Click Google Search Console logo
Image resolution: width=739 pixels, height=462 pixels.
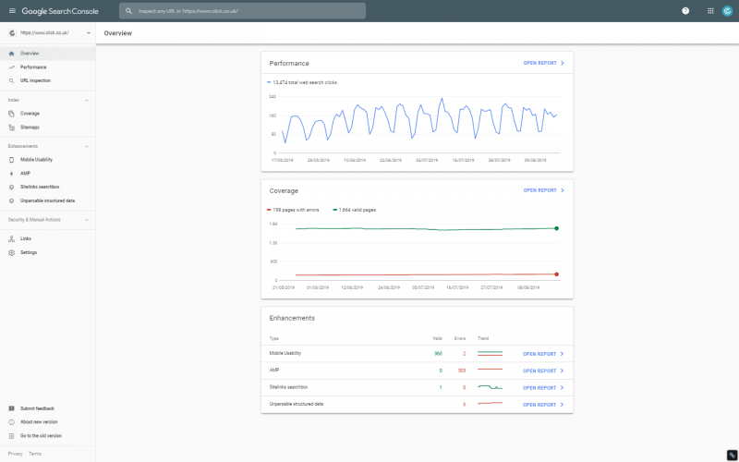pos(60,11)
